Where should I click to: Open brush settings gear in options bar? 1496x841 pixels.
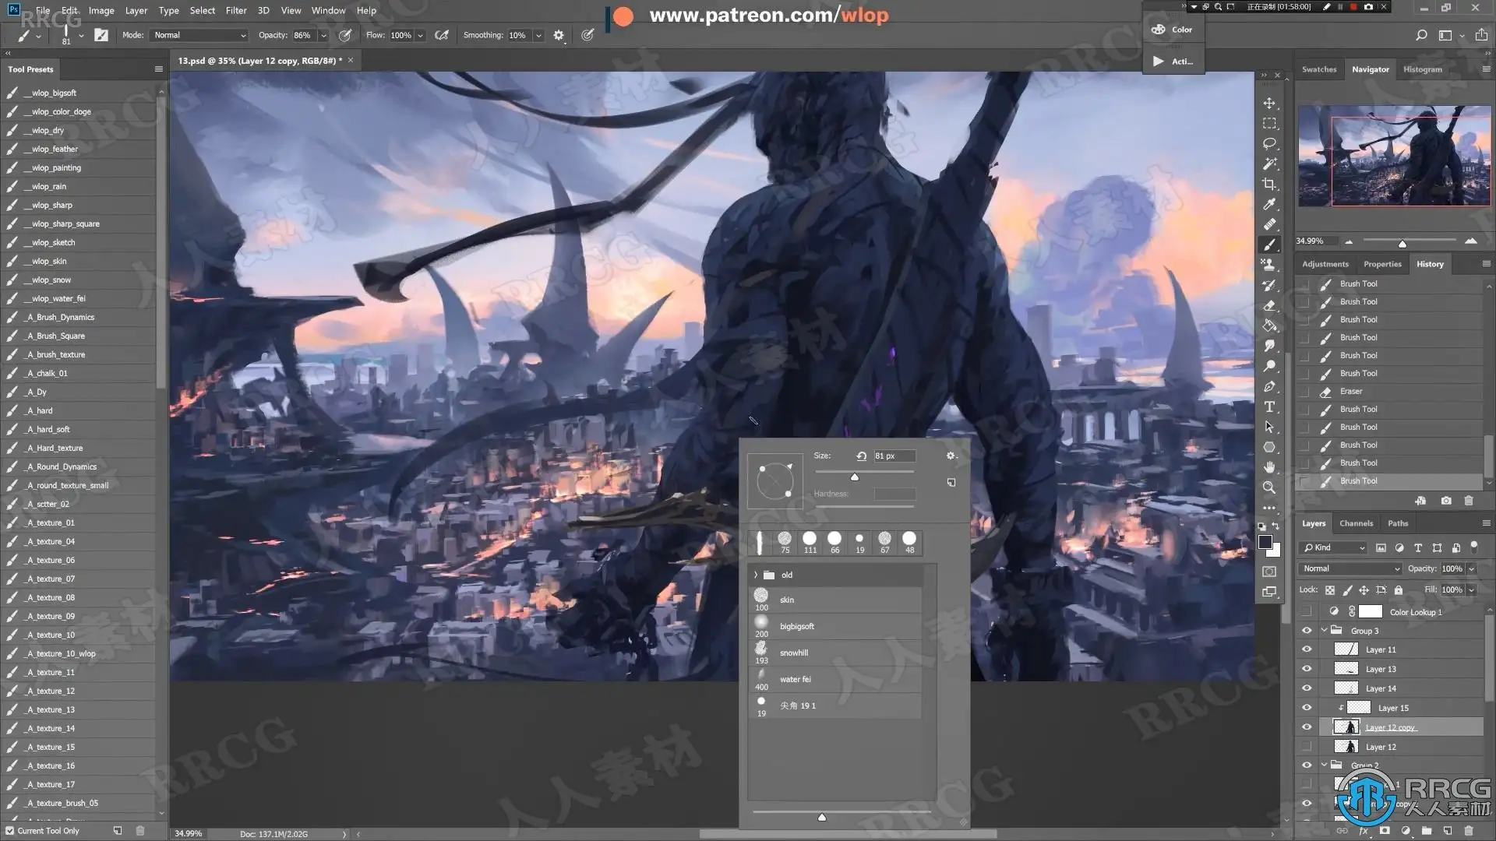click(558, 35)
